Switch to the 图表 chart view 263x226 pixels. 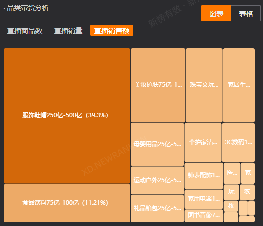[x=216, y=13]
